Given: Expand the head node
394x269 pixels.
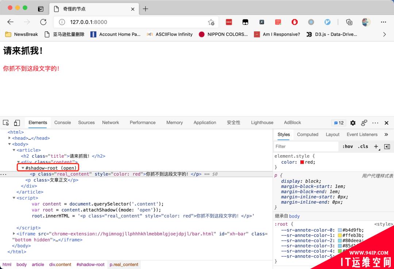Looking at the screenshot, I should point(9,138).
